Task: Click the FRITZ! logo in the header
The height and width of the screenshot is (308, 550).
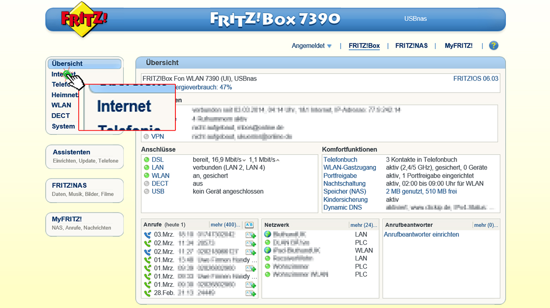Action: click(x=84, y=19)
